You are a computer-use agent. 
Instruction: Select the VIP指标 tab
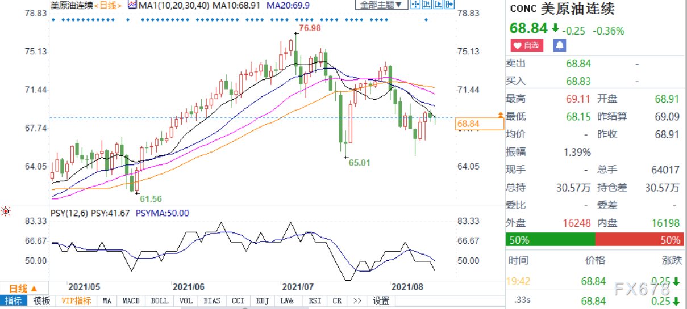[x=76, y=300]
